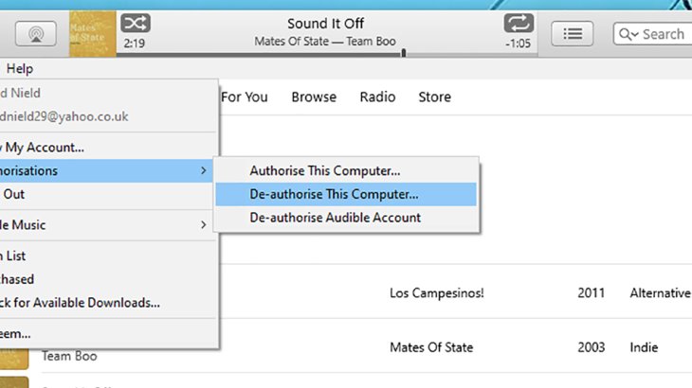This screenshot has height=388, width=692.
Task: Expand the Authorisations submenu arrow
Action: pyautogui.click(x=204, y=171)
